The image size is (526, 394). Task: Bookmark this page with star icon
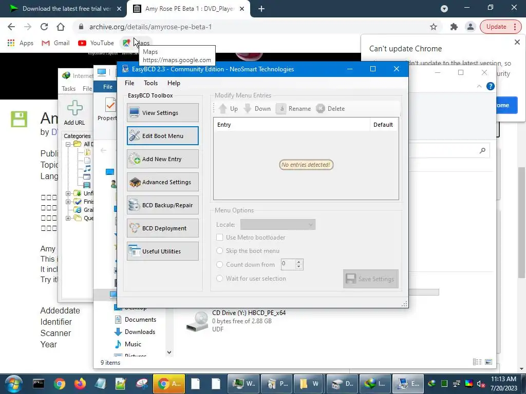click(x=434, y=27)
